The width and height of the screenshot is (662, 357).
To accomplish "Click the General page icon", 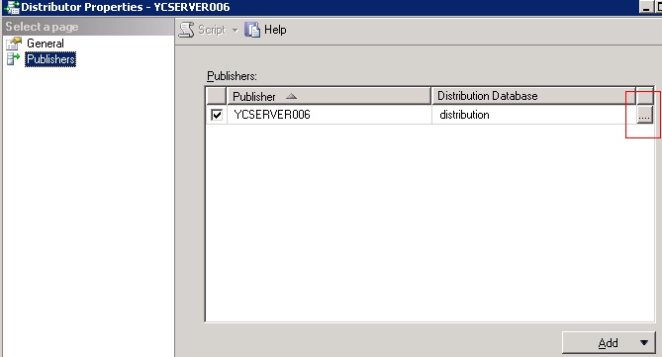I will tap(14, 44).
